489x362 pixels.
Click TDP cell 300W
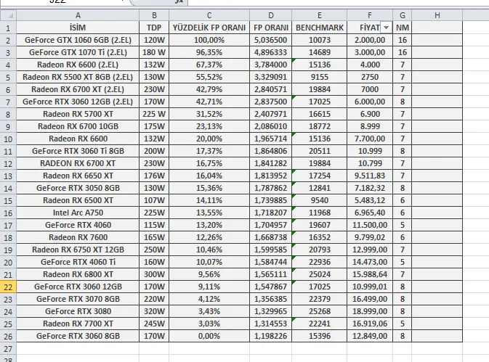coord(154,274)
